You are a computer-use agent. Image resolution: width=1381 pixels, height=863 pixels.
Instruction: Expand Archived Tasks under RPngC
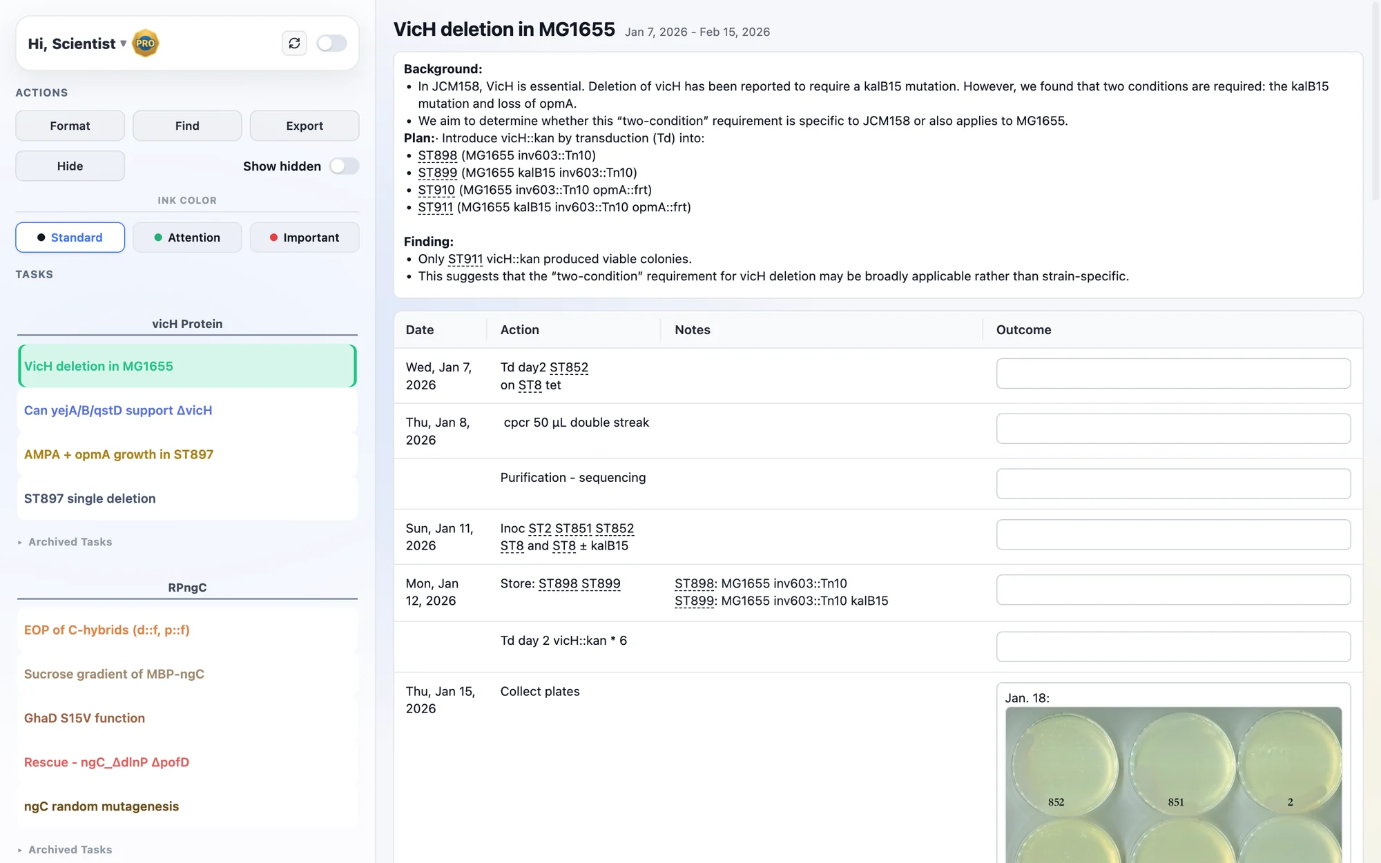(65, 850)
